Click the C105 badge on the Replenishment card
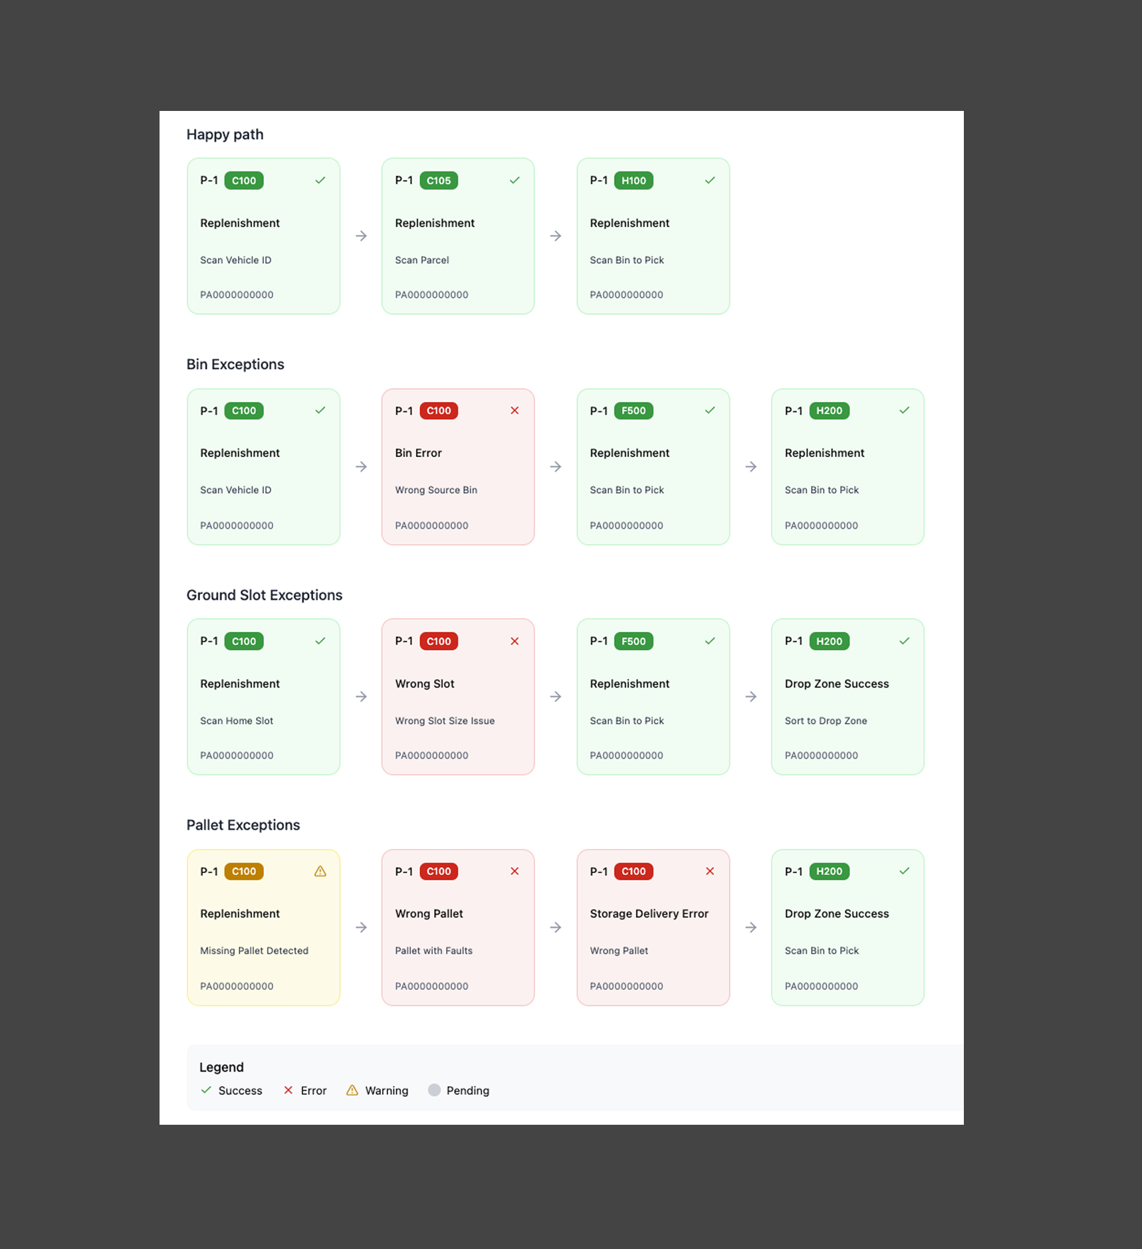 click(x=439, y=180)
